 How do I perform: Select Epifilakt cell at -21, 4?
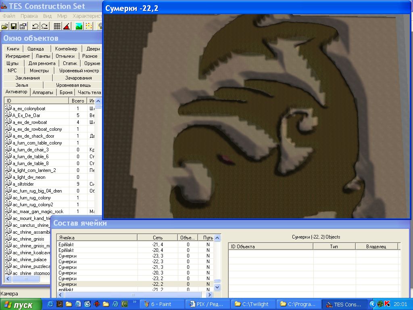point(135,244)
